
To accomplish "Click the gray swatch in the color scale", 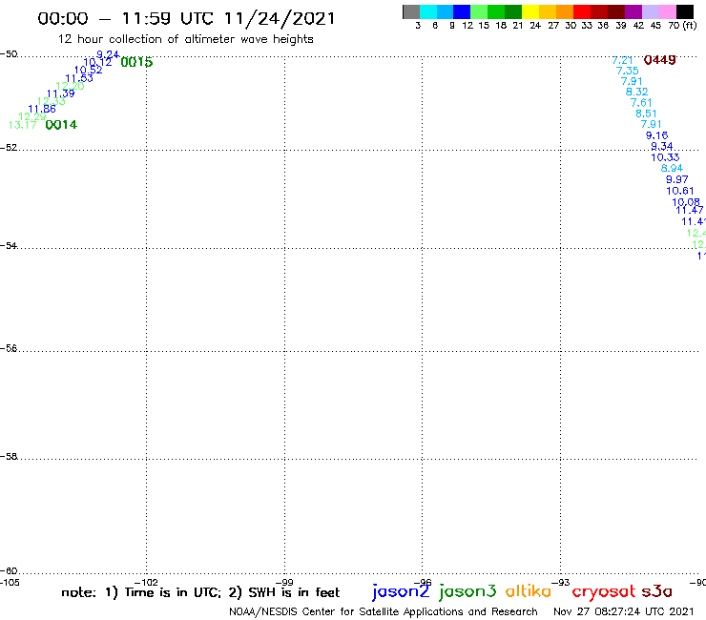I will coord(411,11).
